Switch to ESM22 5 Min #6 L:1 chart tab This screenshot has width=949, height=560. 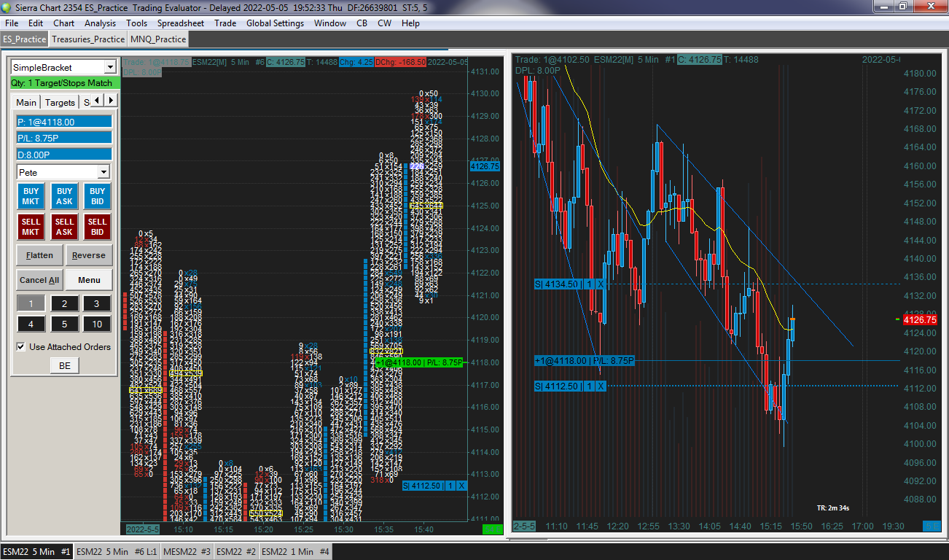[117, 552]
